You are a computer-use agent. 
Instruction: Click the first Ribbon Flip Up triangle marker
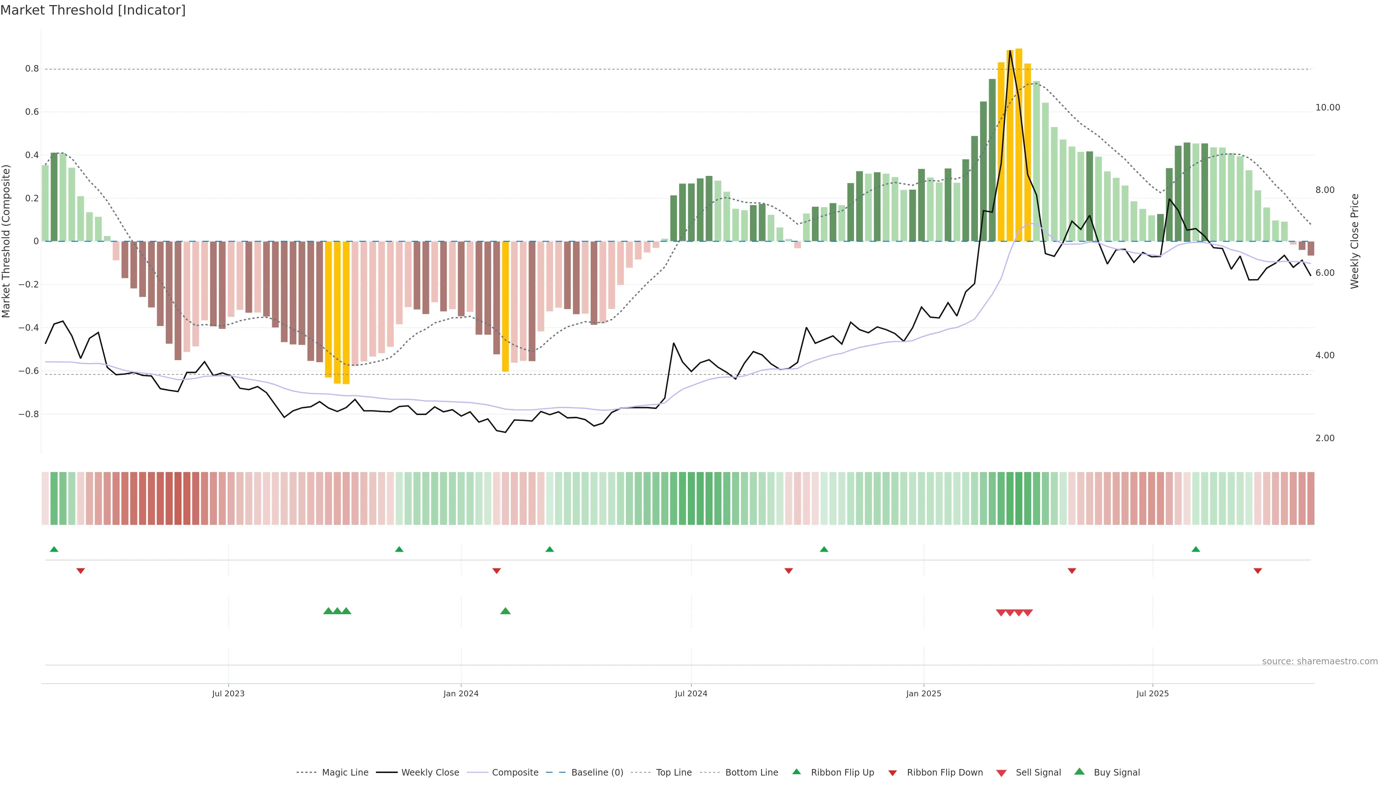[x=54, y=549]
